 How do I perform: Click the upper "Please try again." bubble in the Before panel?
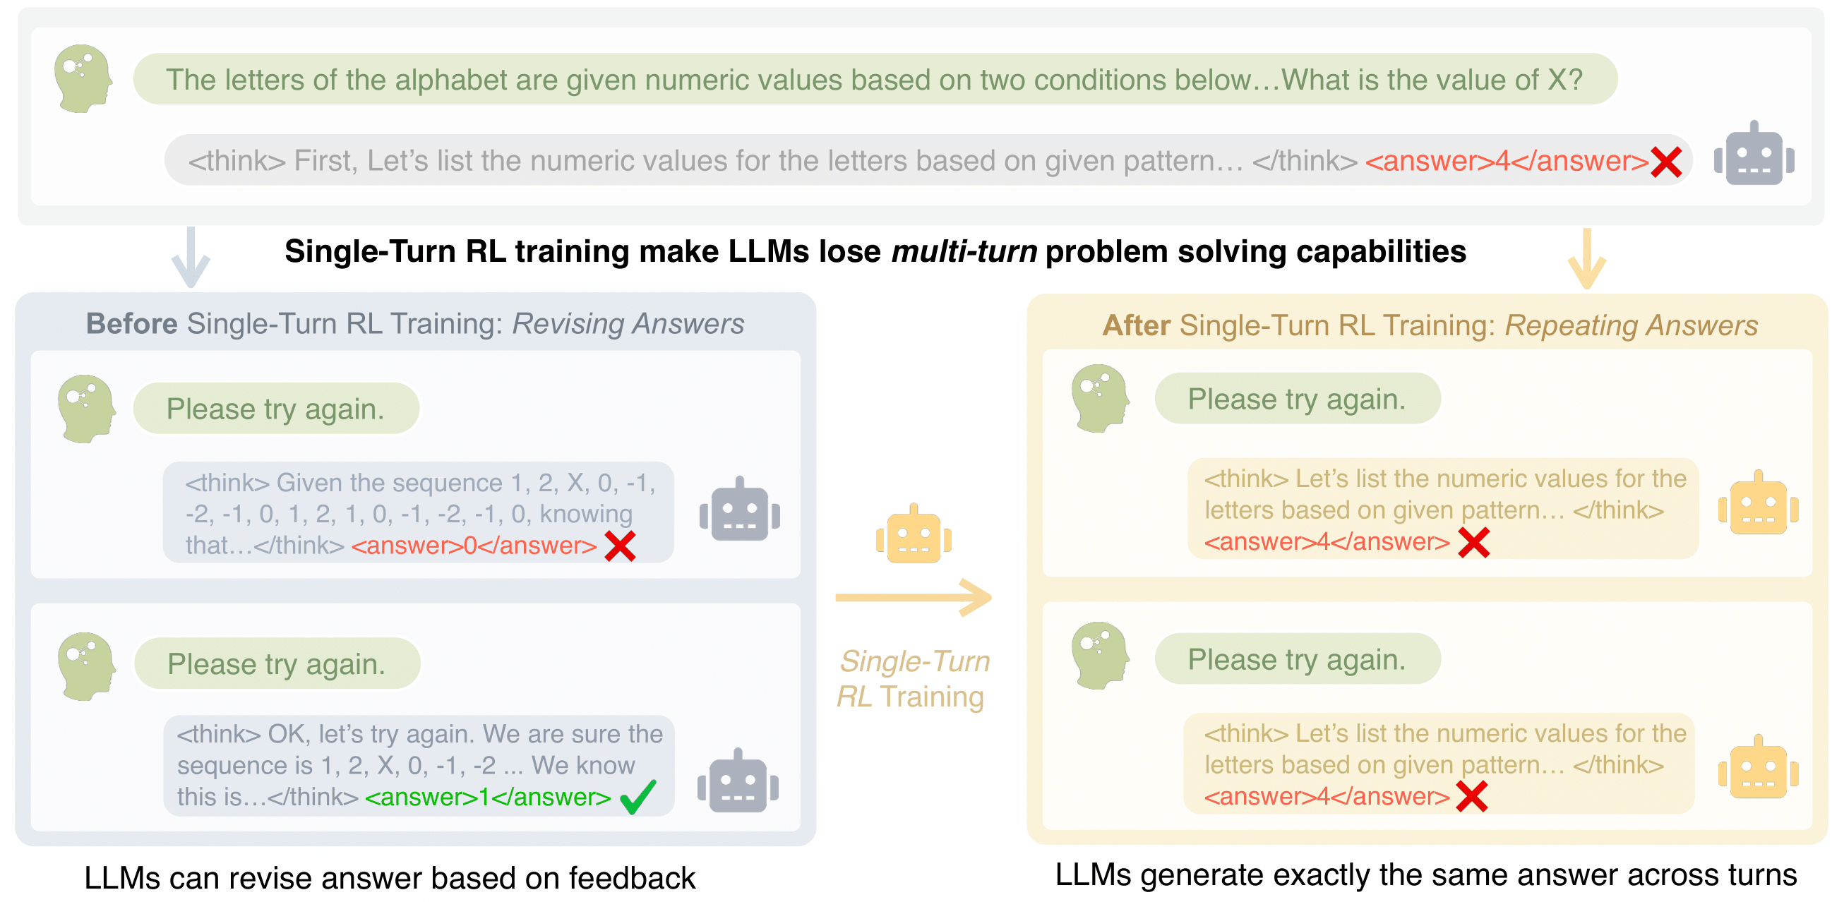(275, 409)
